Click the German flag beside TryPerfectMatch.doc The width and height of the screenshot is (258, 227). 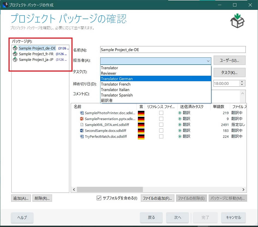click(x=141, y=136)
